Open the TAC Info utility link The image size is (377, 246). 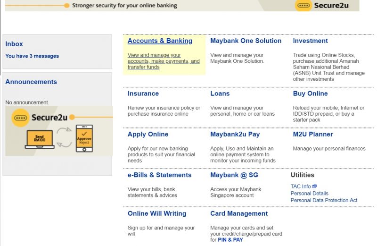coord(301,187)
